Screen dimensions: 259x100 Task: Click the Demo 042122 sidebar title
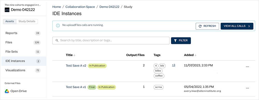tap(23, 10)
